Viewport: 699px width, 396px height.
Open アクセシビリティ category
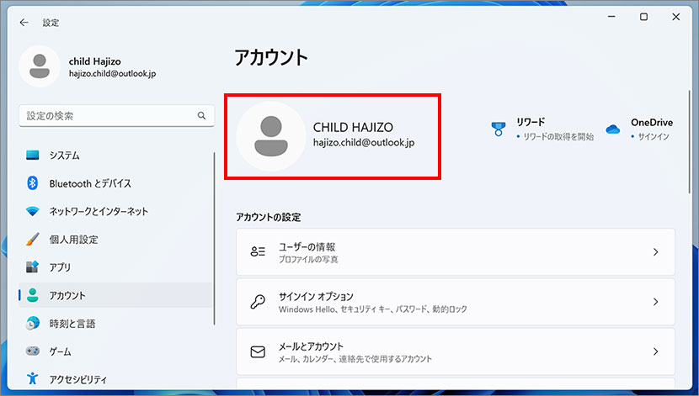click(x=115, y=379)
